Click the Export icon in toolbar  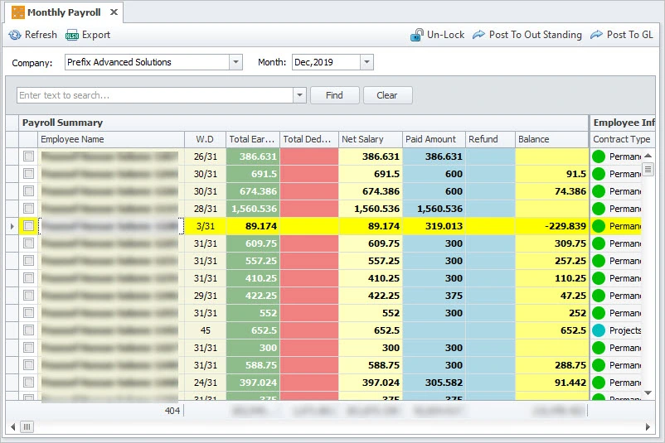(72, 35)
